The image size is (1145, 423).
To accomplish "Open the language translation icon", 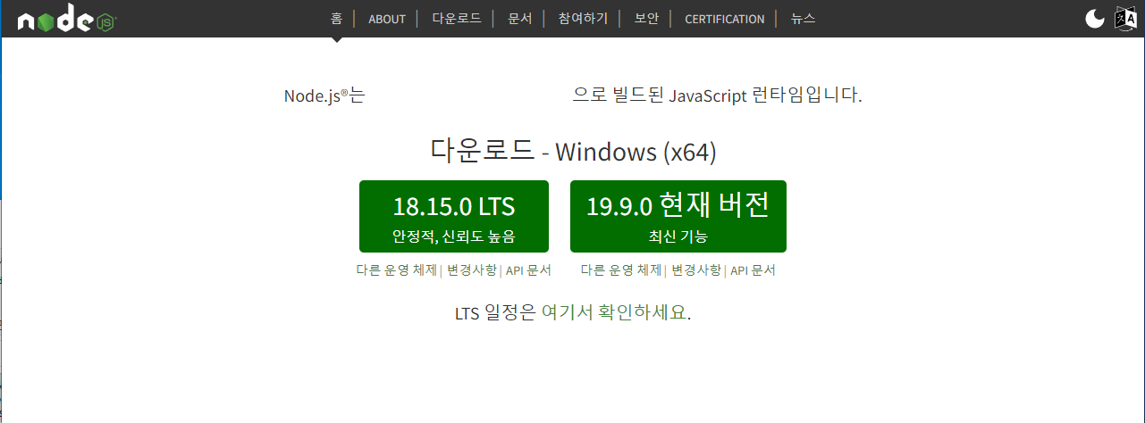I will click(x=1124, y=19).
